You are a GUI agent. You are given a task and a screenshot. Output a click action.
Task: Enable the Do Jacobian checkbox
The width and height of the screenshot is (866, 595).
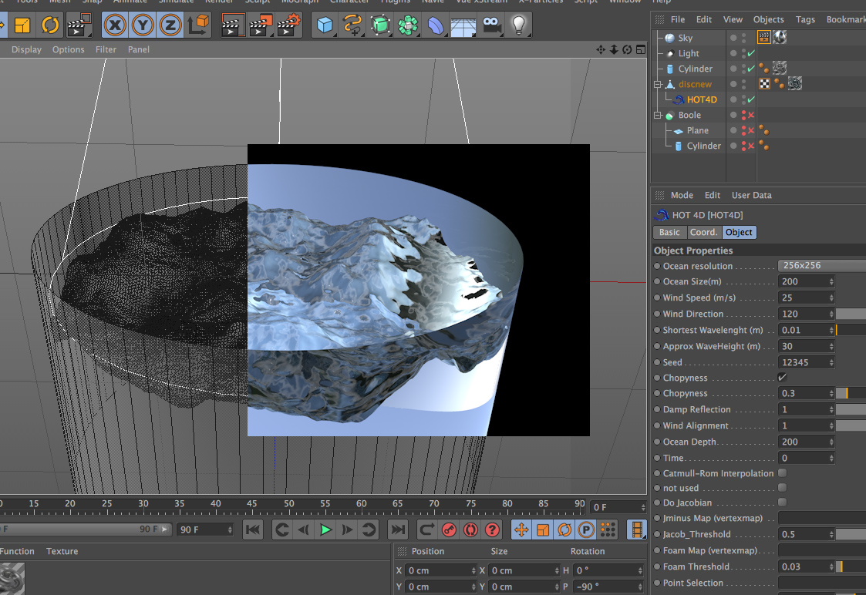coord(783,503)
